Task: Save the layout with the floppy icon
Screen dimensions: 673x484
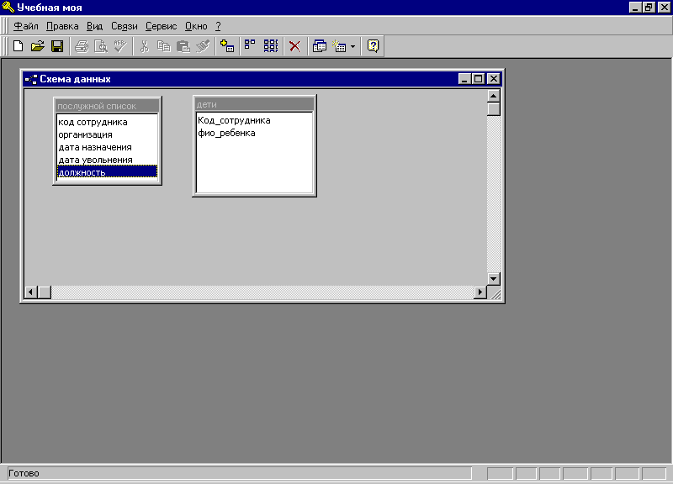Action: 57,46
